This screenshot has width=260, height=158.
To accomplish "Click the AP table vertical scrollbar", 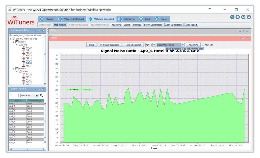I will pyautogui.click(x=45, y=123).
